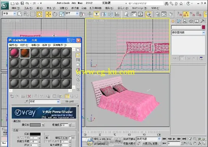Click the Mirror tool icon
This screenshot has height=147, width=208.
coord(104,14)
